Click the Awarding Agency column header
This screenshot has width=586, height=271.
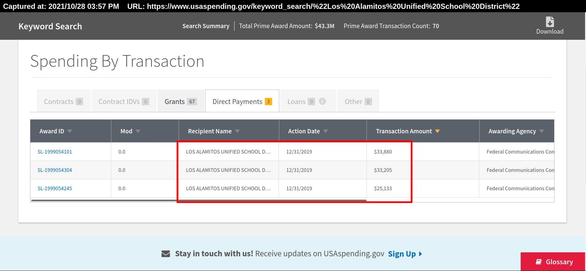click(x=517, y=131)
